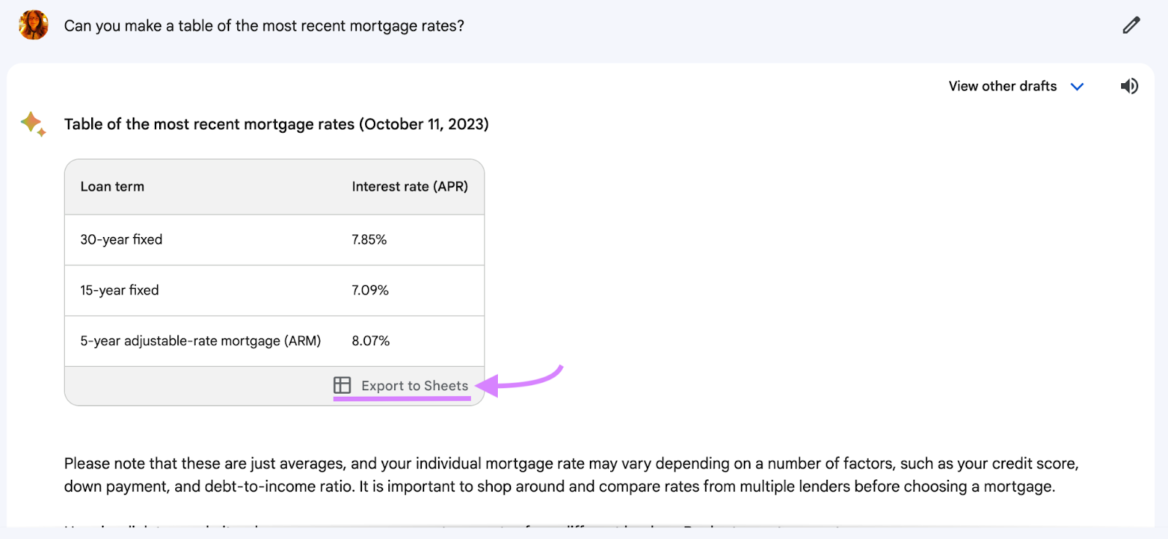Screen dimensions: 1168x539
Task: Click the Gemini sparkle icon
Action: [31, 123]
